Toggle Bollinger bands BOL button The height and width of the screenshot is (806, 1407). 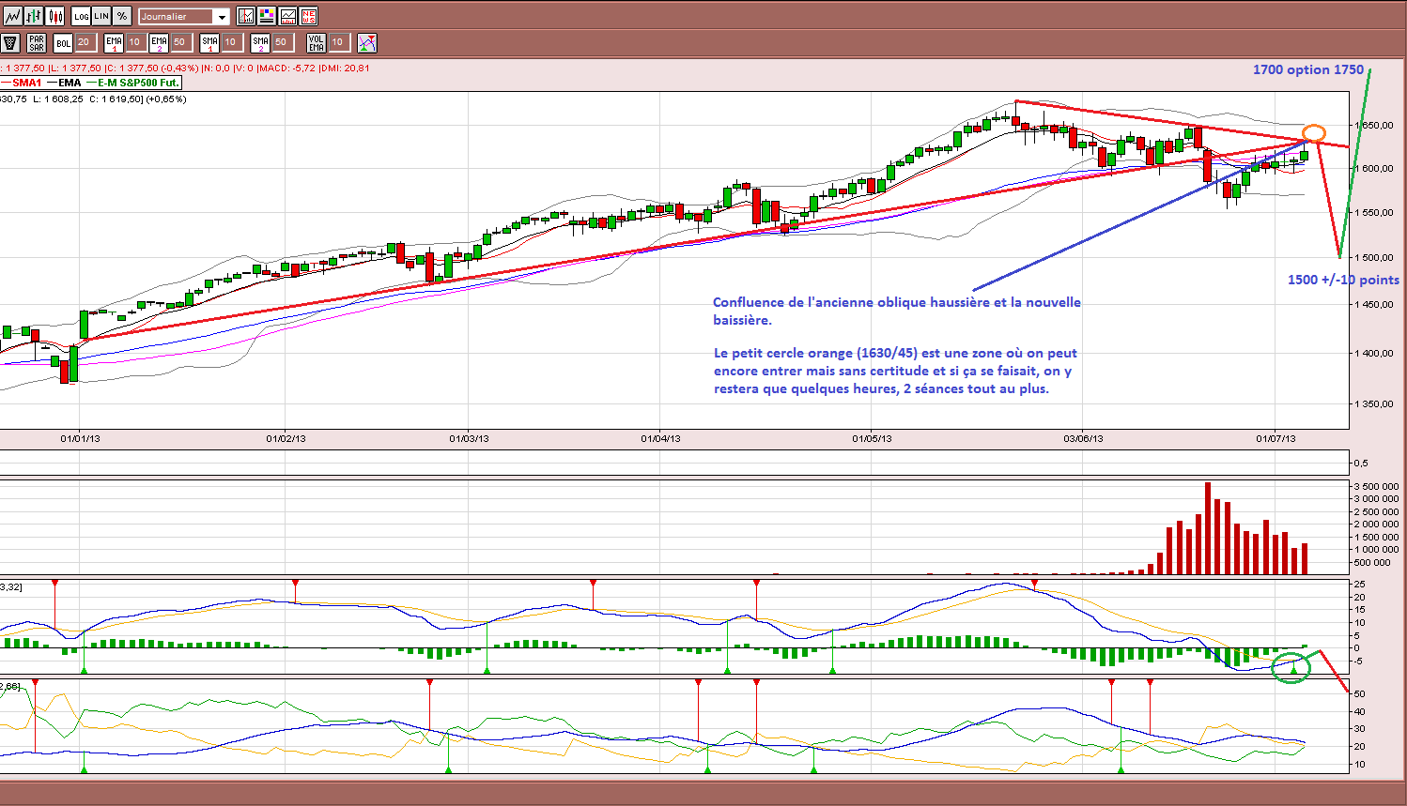(x=63, y=42)
